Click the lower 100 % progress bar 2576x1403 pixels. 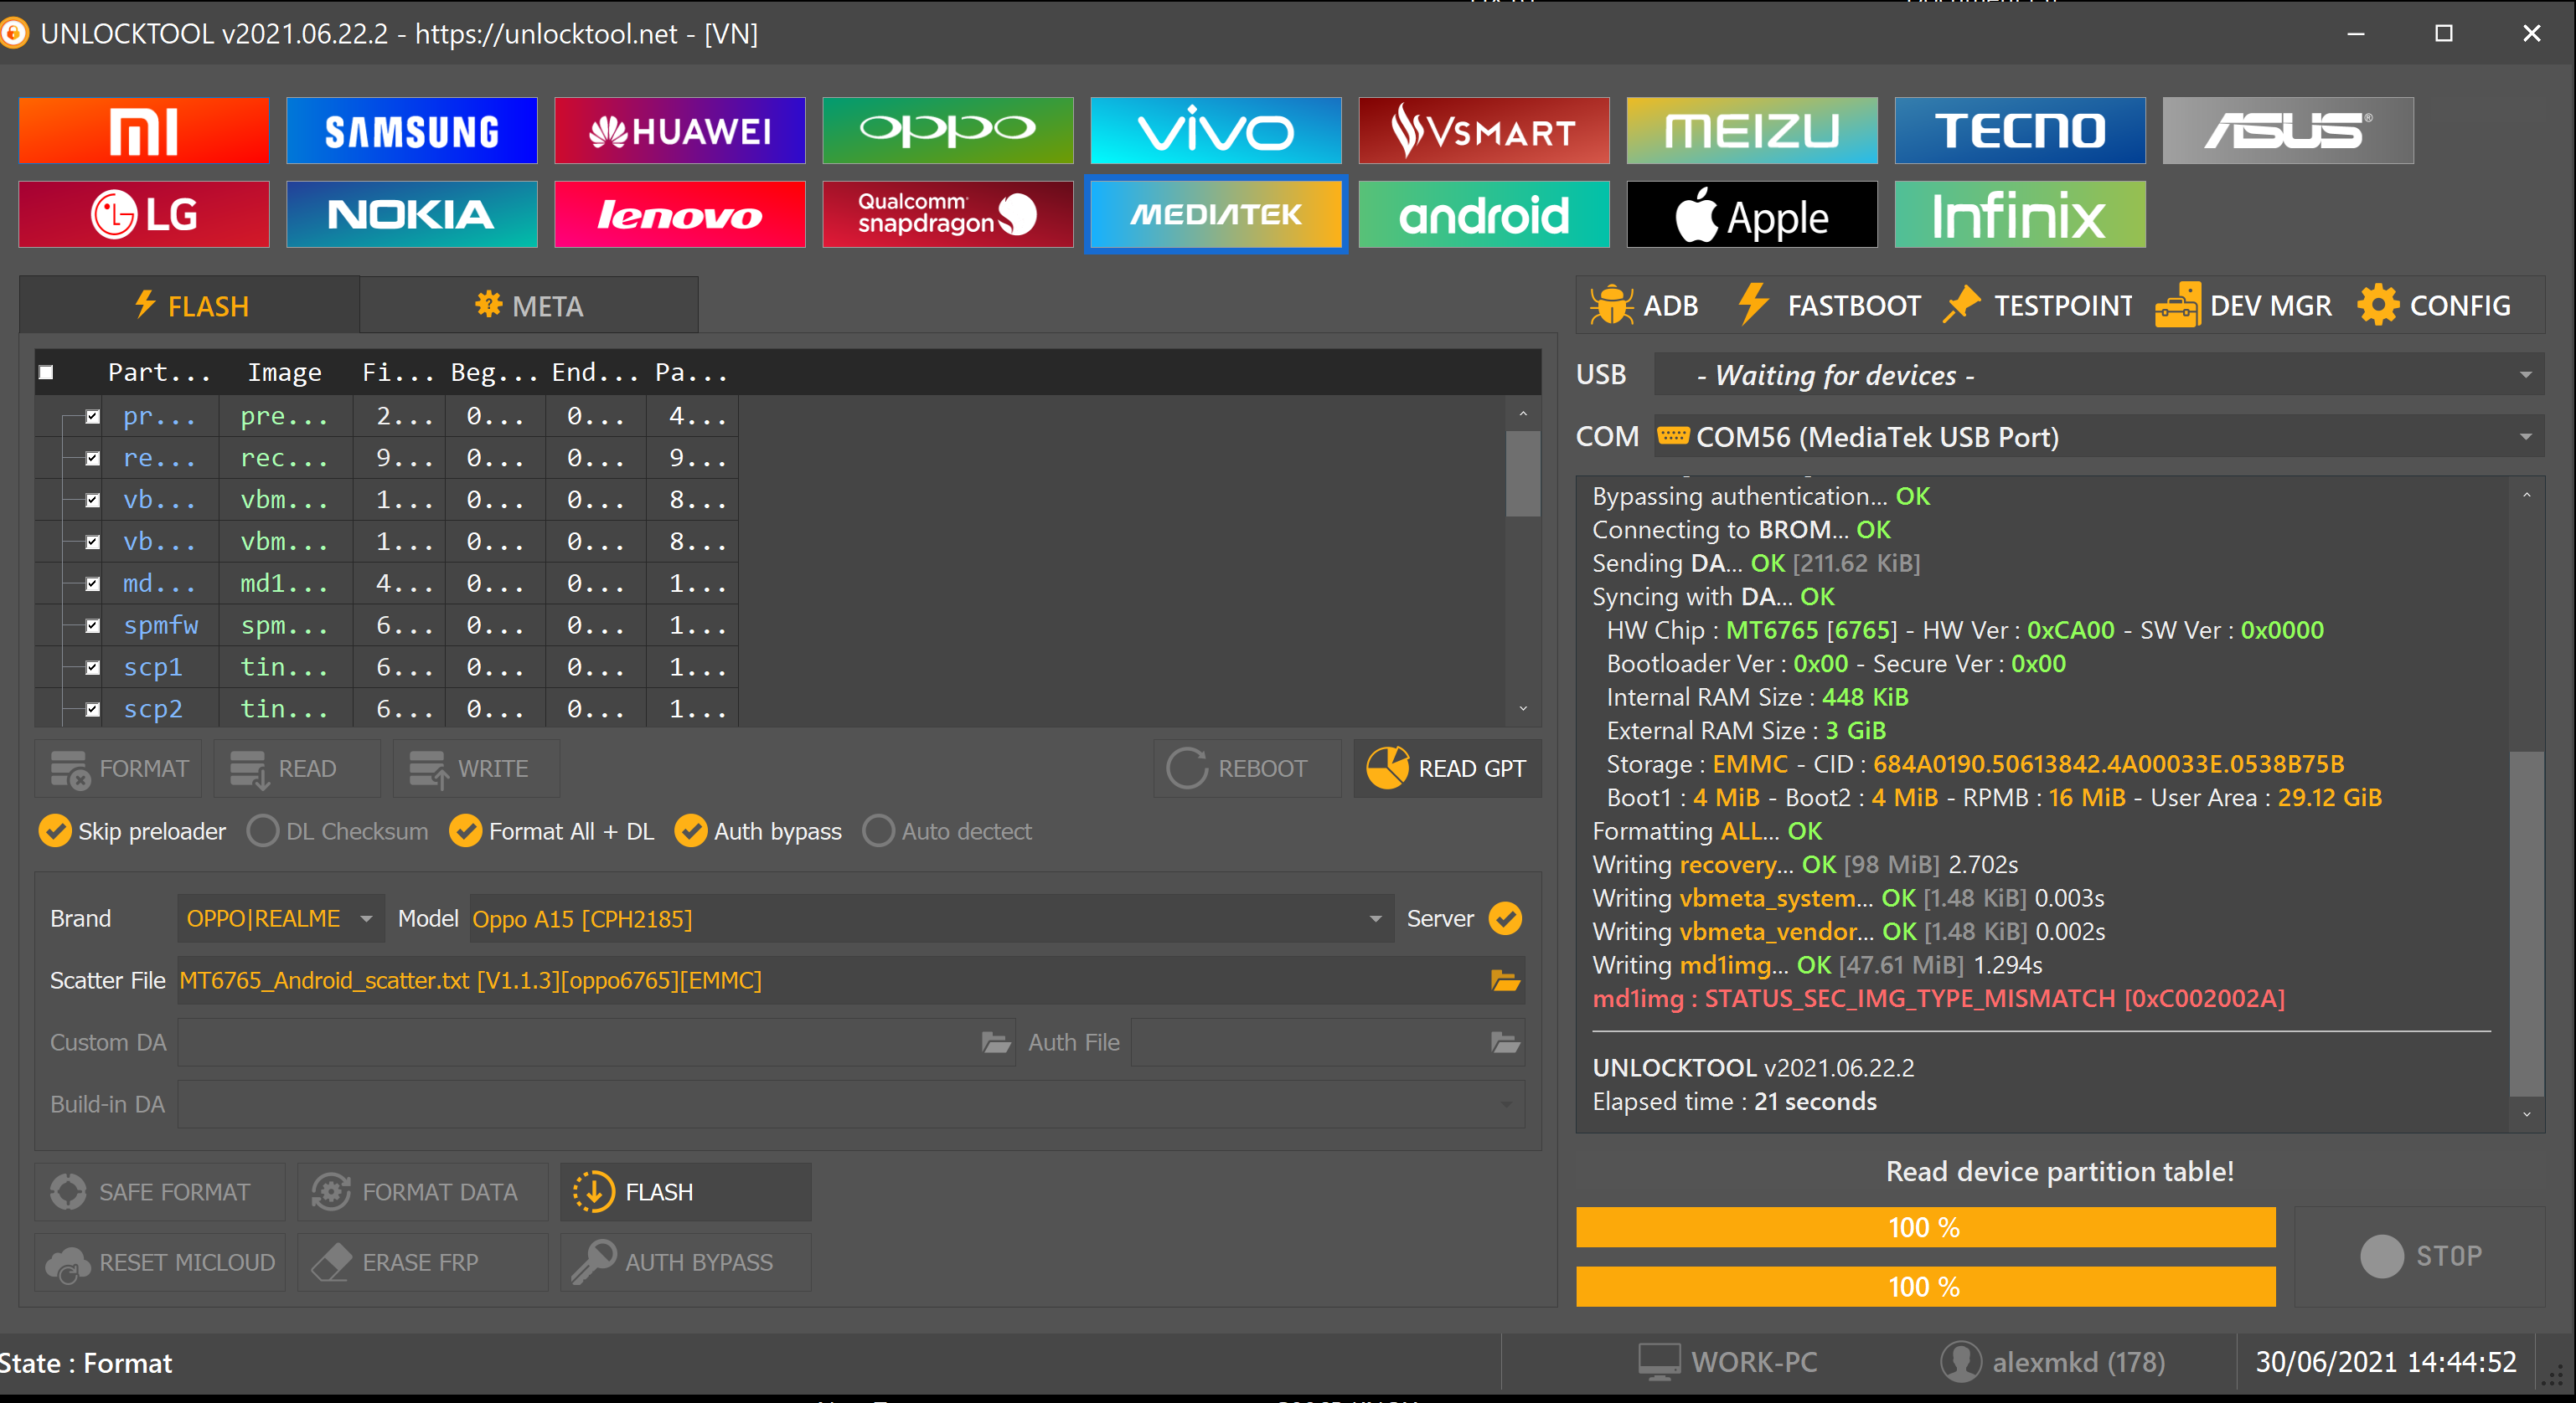1925,1287
